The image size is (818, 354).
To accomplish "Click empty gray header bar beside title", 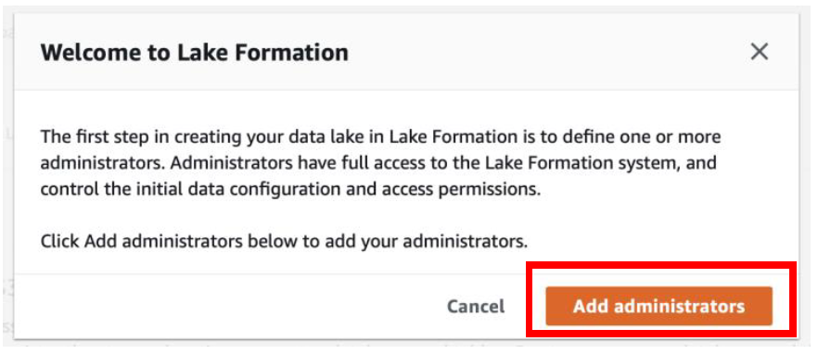I will coord(548,52).
